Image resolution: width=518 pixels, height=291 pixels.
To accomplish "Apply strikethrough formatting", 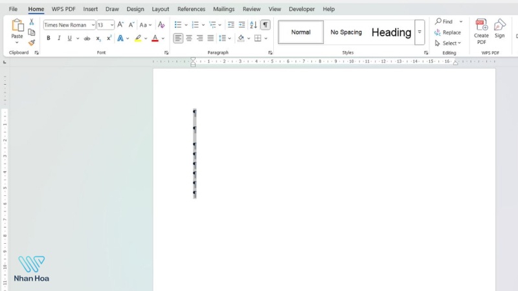I will (x=87, y=38).
